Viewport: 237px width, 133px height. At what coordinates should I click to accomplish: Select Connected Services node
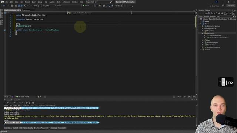click(213, 26)
